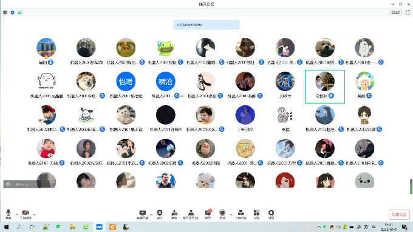Image resolution: width=413 pixels, height=232 pixels.
Task: Click the blue speaking banner at top
Action: (206, 25)
